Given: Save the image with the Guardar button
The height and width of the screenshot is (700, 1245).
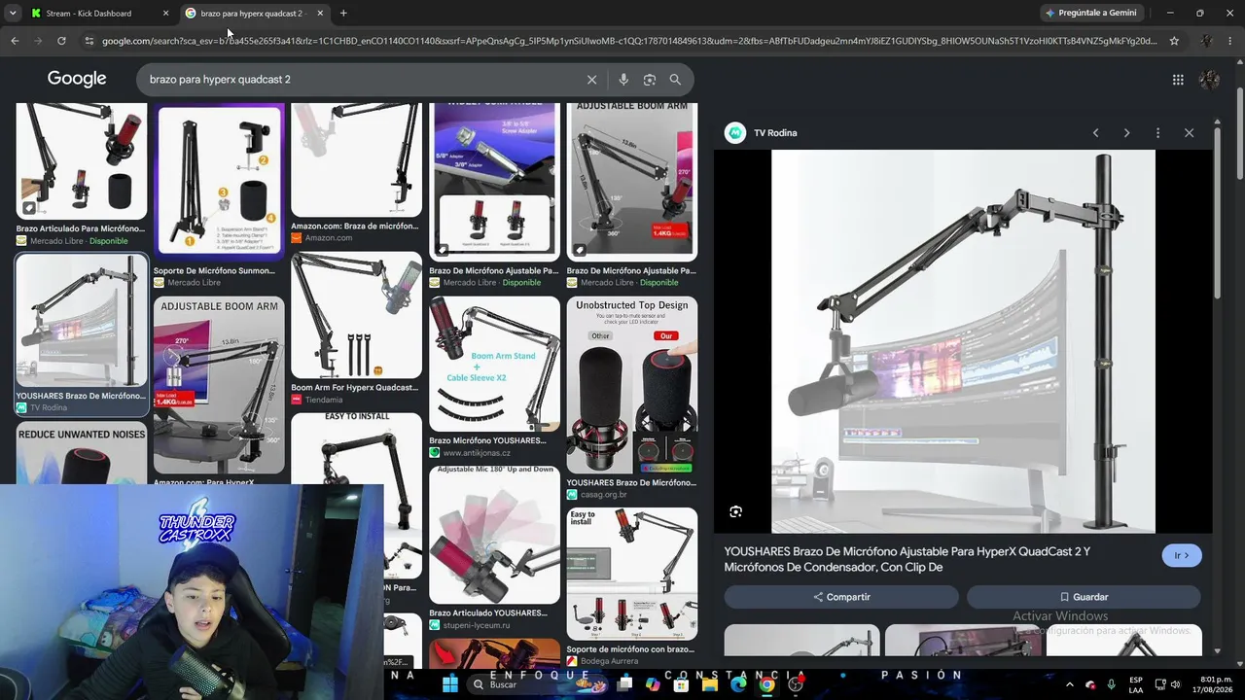Looking at the screenshot, I should click(x=1084, y=597).
